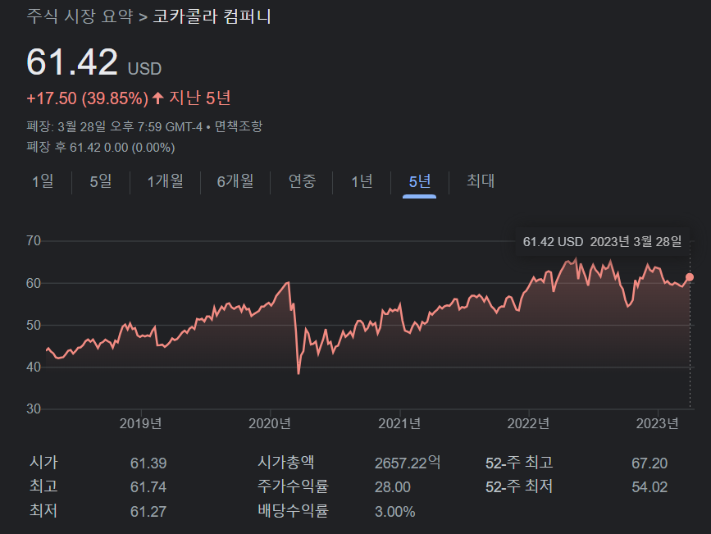Click the 52-주 최고 value 67.20

coord(649,463)
